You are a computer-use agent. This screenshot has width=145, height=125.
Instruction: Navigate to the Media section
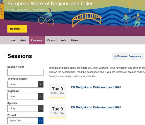click(x=63, y=40)
